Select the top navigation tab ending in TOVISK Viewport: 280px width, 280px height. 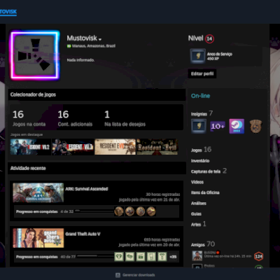tap(8, 12)
